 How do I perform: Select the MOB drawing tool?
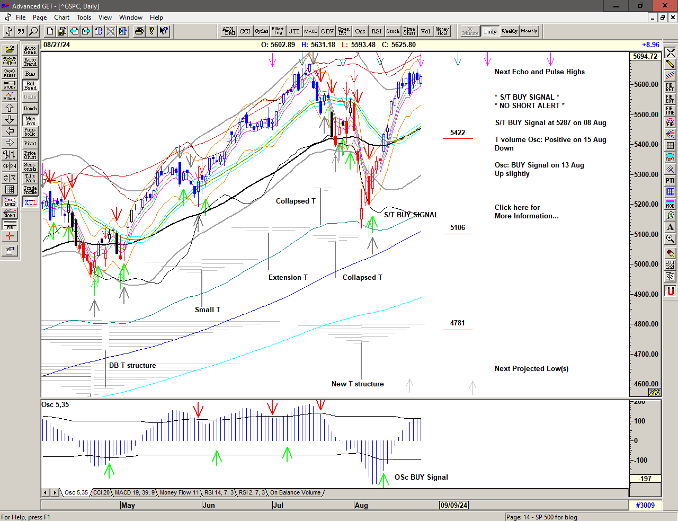pyautogui.click(x=670, y=204)
